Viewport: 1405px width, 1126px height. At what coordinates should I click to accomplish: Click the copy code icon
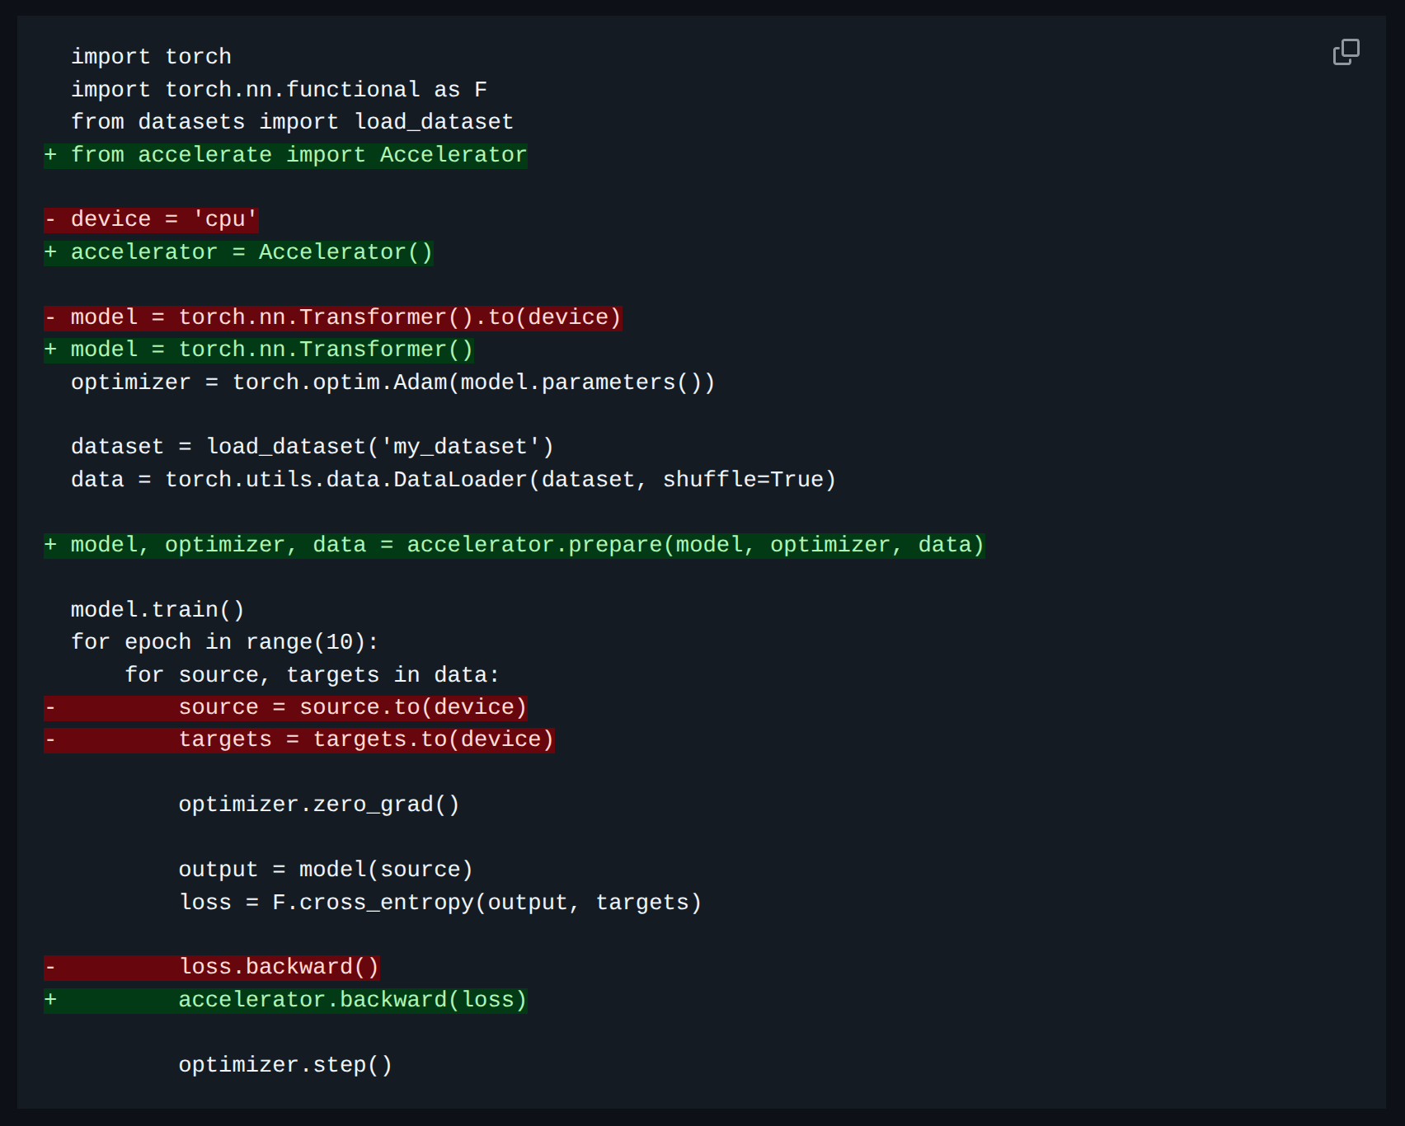(x=1346, y=52)
